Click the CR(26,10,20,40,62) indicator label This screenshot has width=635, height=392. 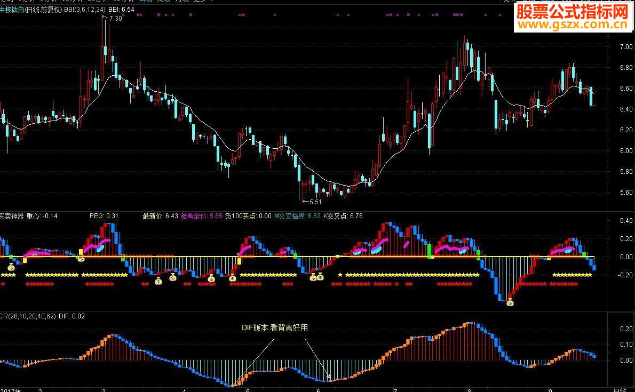click(28, 316)
